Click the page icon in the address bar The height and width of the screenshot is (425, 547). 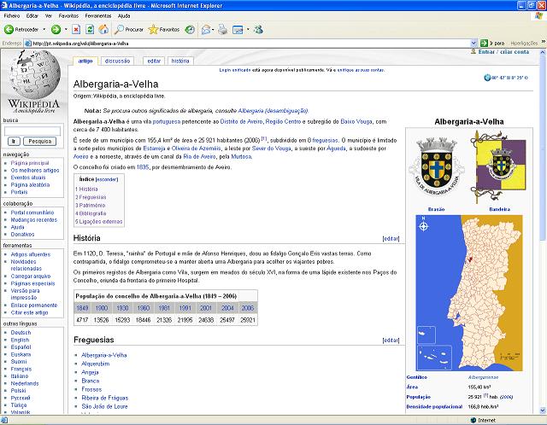(x=28, y=44)
